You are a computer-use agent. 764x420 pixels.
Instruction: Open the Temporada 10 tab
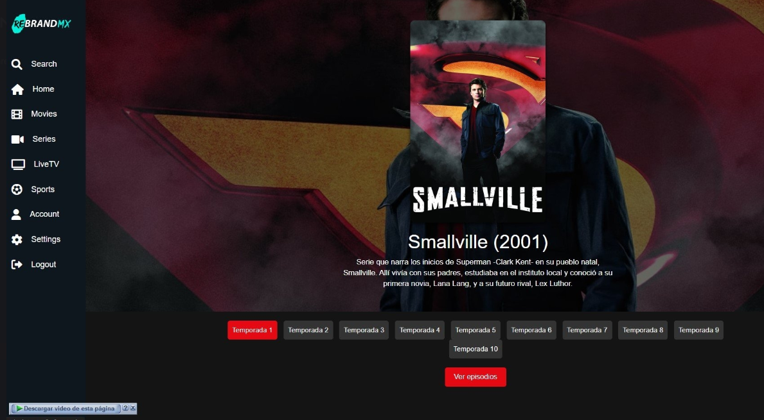click(x=475, y=349)
